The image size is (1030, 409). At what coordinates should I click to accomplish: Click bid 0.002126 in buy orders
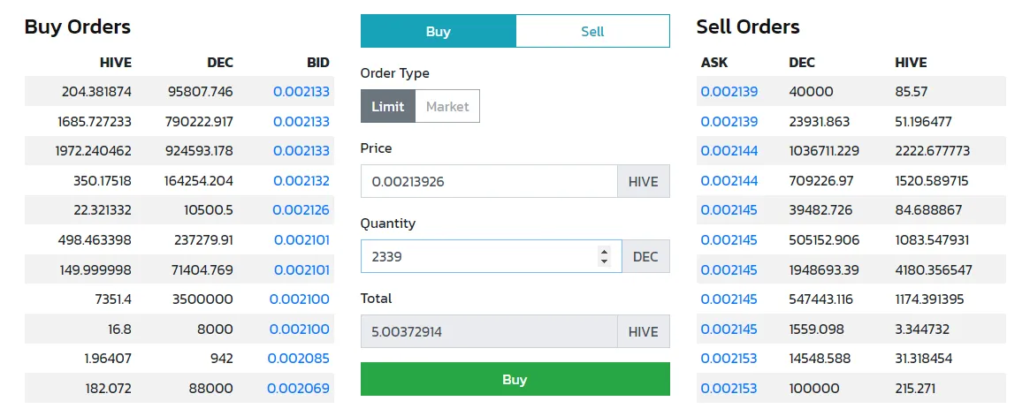click(x=301, y=210)
